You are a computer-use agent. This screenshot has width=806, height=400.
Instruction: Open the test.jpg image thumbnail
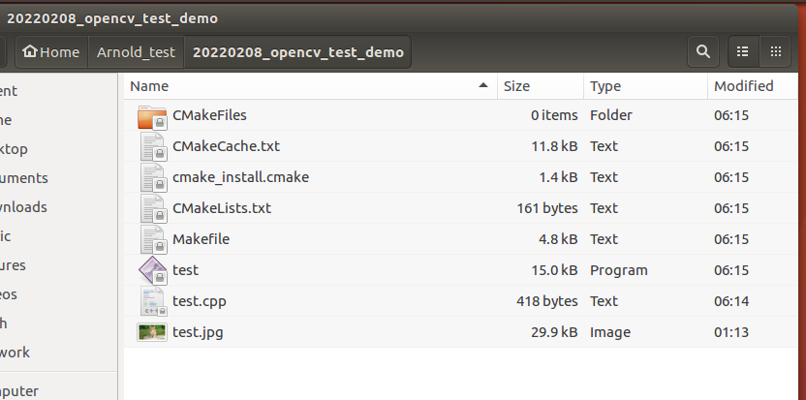pos(152,332)
